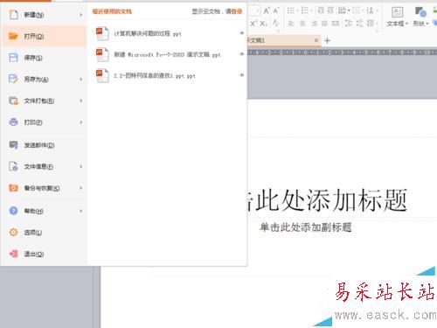Open the font size box dropdown arrow
Image resolution: width=437 pixels, height=328 pixels.
coord(258,11)
